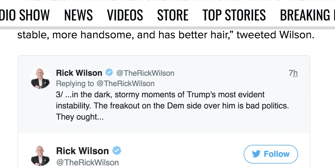Image resolution: width=335 pixels, height=168 pixels.
Task: Click the 7h timestamp on the tweet
Action: coord(293,73)
